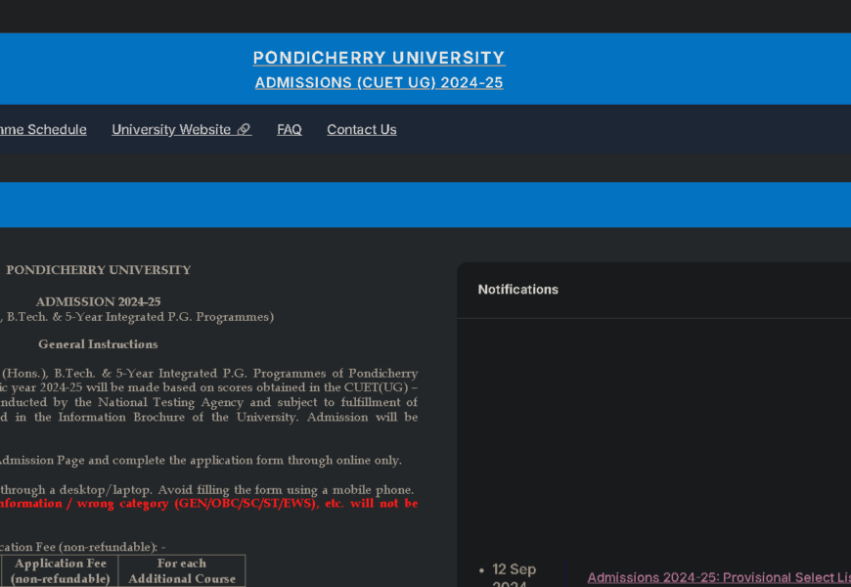
Task: Click the General Instructions heading
Action: (98, 344)
